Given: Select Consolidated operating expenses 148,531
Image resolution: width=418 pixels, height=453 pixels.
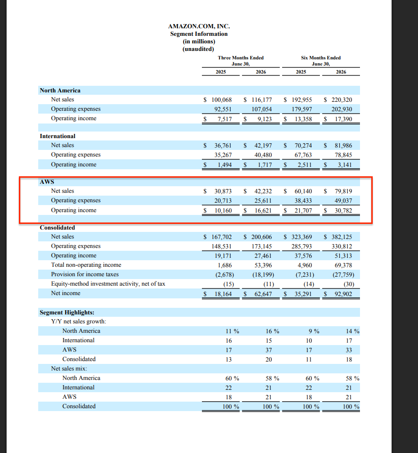Looking at the screenshot, I should (x=221, y=247).
